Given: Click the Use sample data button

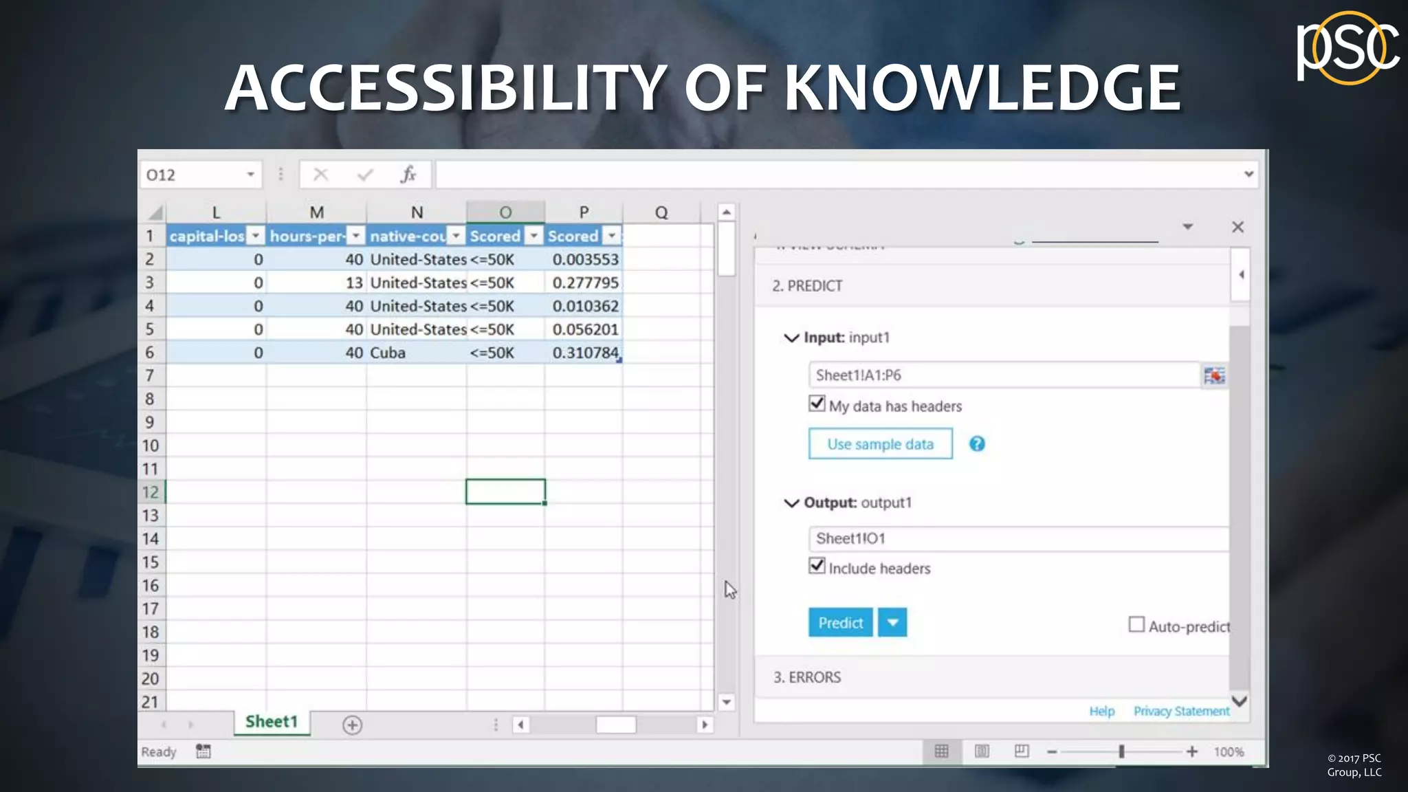Looking at the screenshot, I should [x=880, y=443].
